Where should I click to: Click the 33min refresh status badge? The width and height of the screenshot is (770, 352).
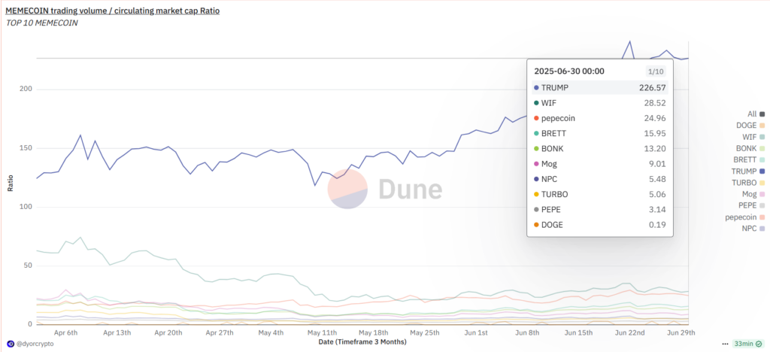(748, 344)
